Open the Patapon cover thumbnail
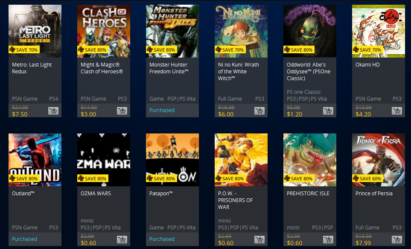Screen dimensions: 411x249 pos(172,160)
